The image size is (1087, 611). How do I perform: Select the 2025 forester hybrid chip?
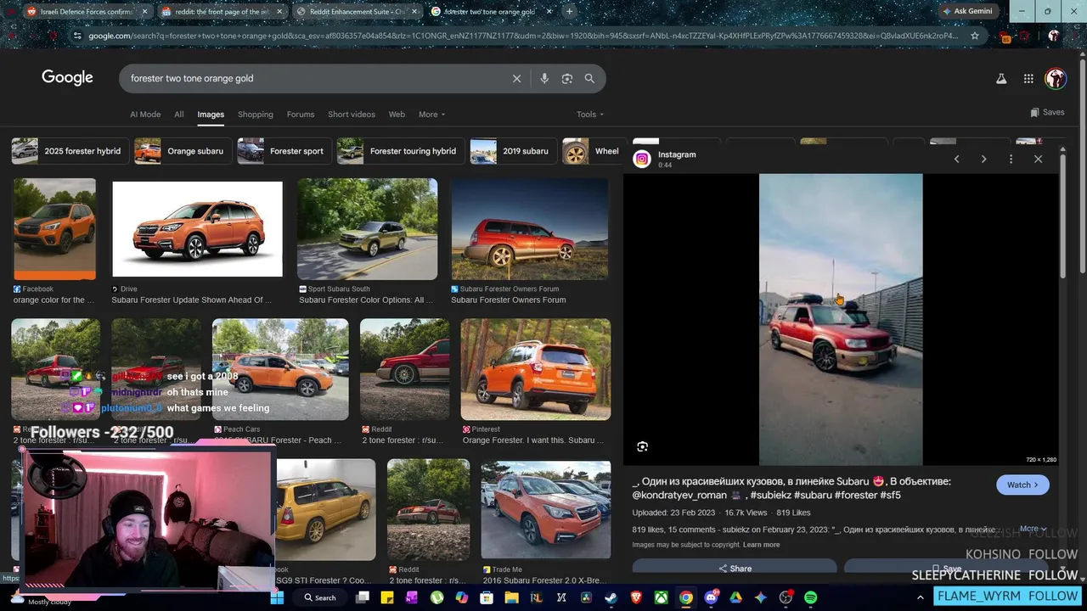pos(70,151)
